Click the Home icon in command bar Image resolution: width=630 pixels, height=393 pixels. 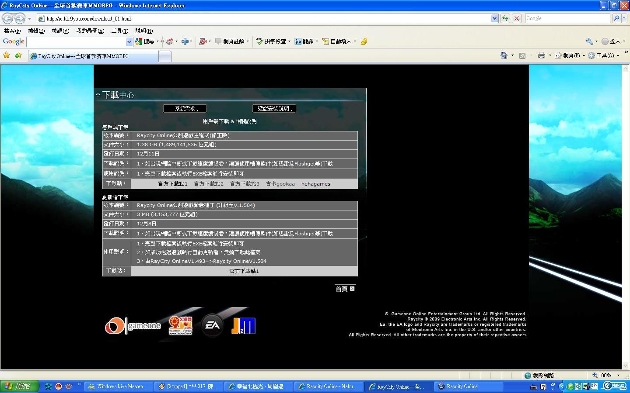click(x=504, y=55)
